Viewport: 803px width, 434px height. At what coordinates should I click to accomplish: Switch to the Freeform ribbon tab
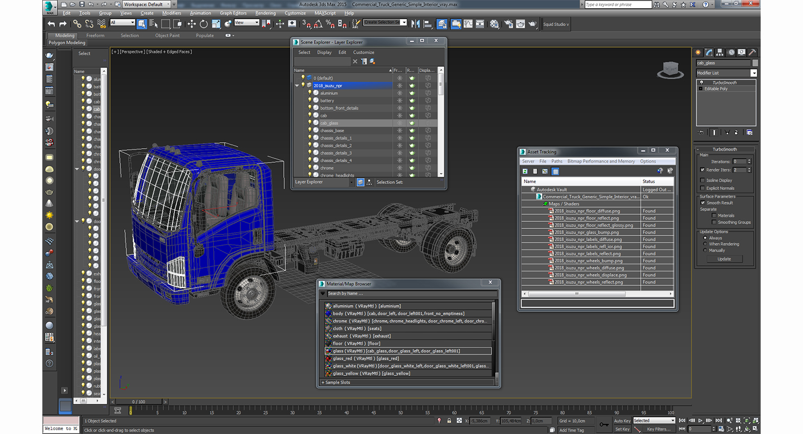click(95, 36)
